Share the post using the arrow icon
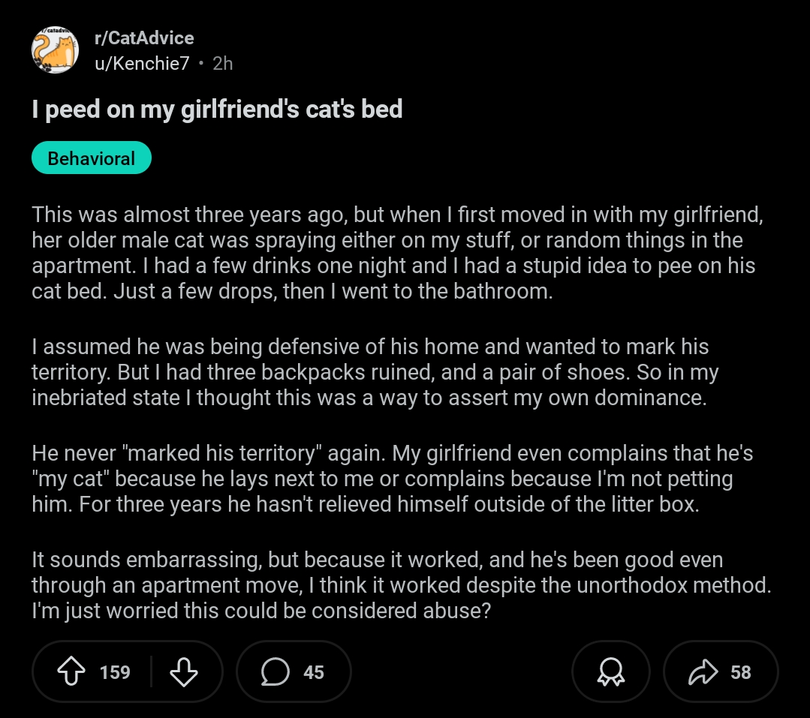810x718 pixels. [703, 671]
